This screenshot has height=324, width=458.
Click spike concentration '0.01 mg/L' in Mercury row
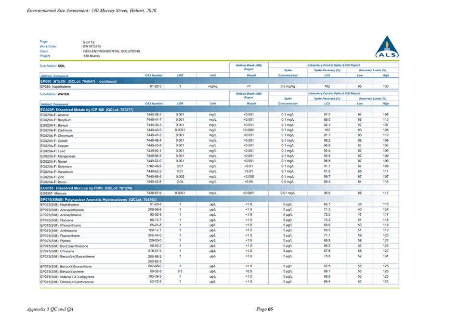[x=288, y=193]
